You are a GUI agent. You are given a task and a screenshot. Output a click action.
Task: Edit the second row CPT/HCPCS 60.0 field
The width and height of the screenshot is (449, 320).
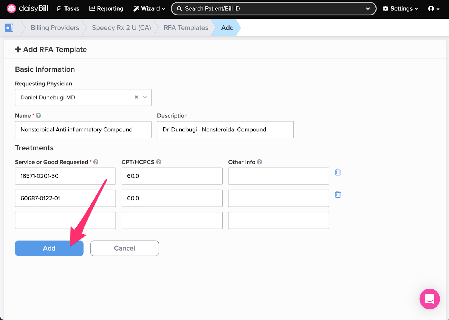(x=172, y=198)
